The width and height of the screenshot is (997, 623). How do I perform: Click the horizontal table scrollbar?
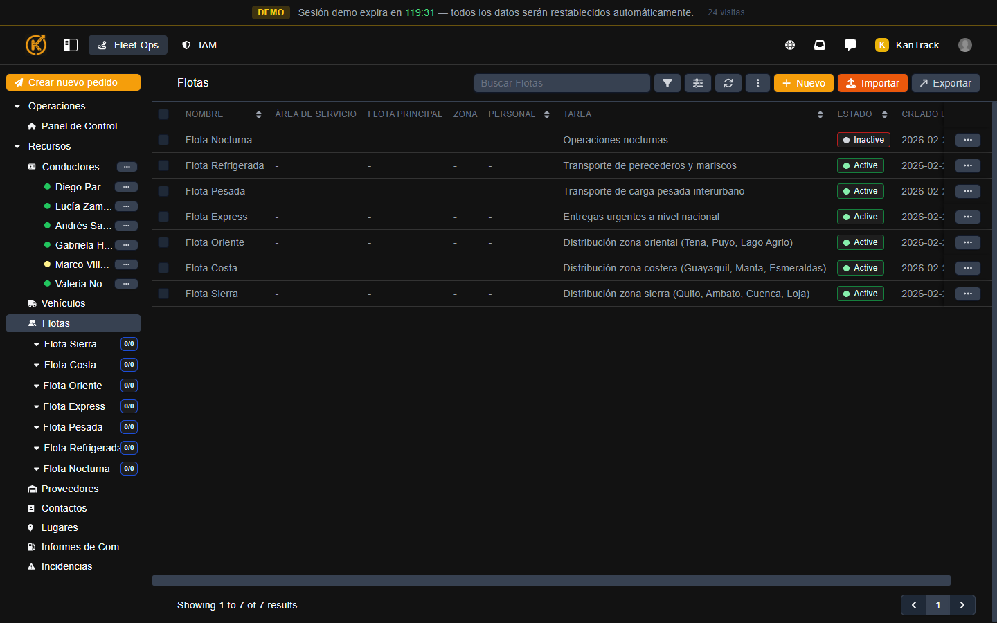551,580
